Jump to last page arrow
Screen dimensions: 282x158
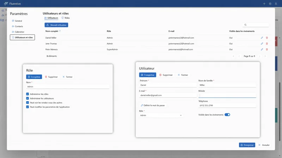[265, 56]
